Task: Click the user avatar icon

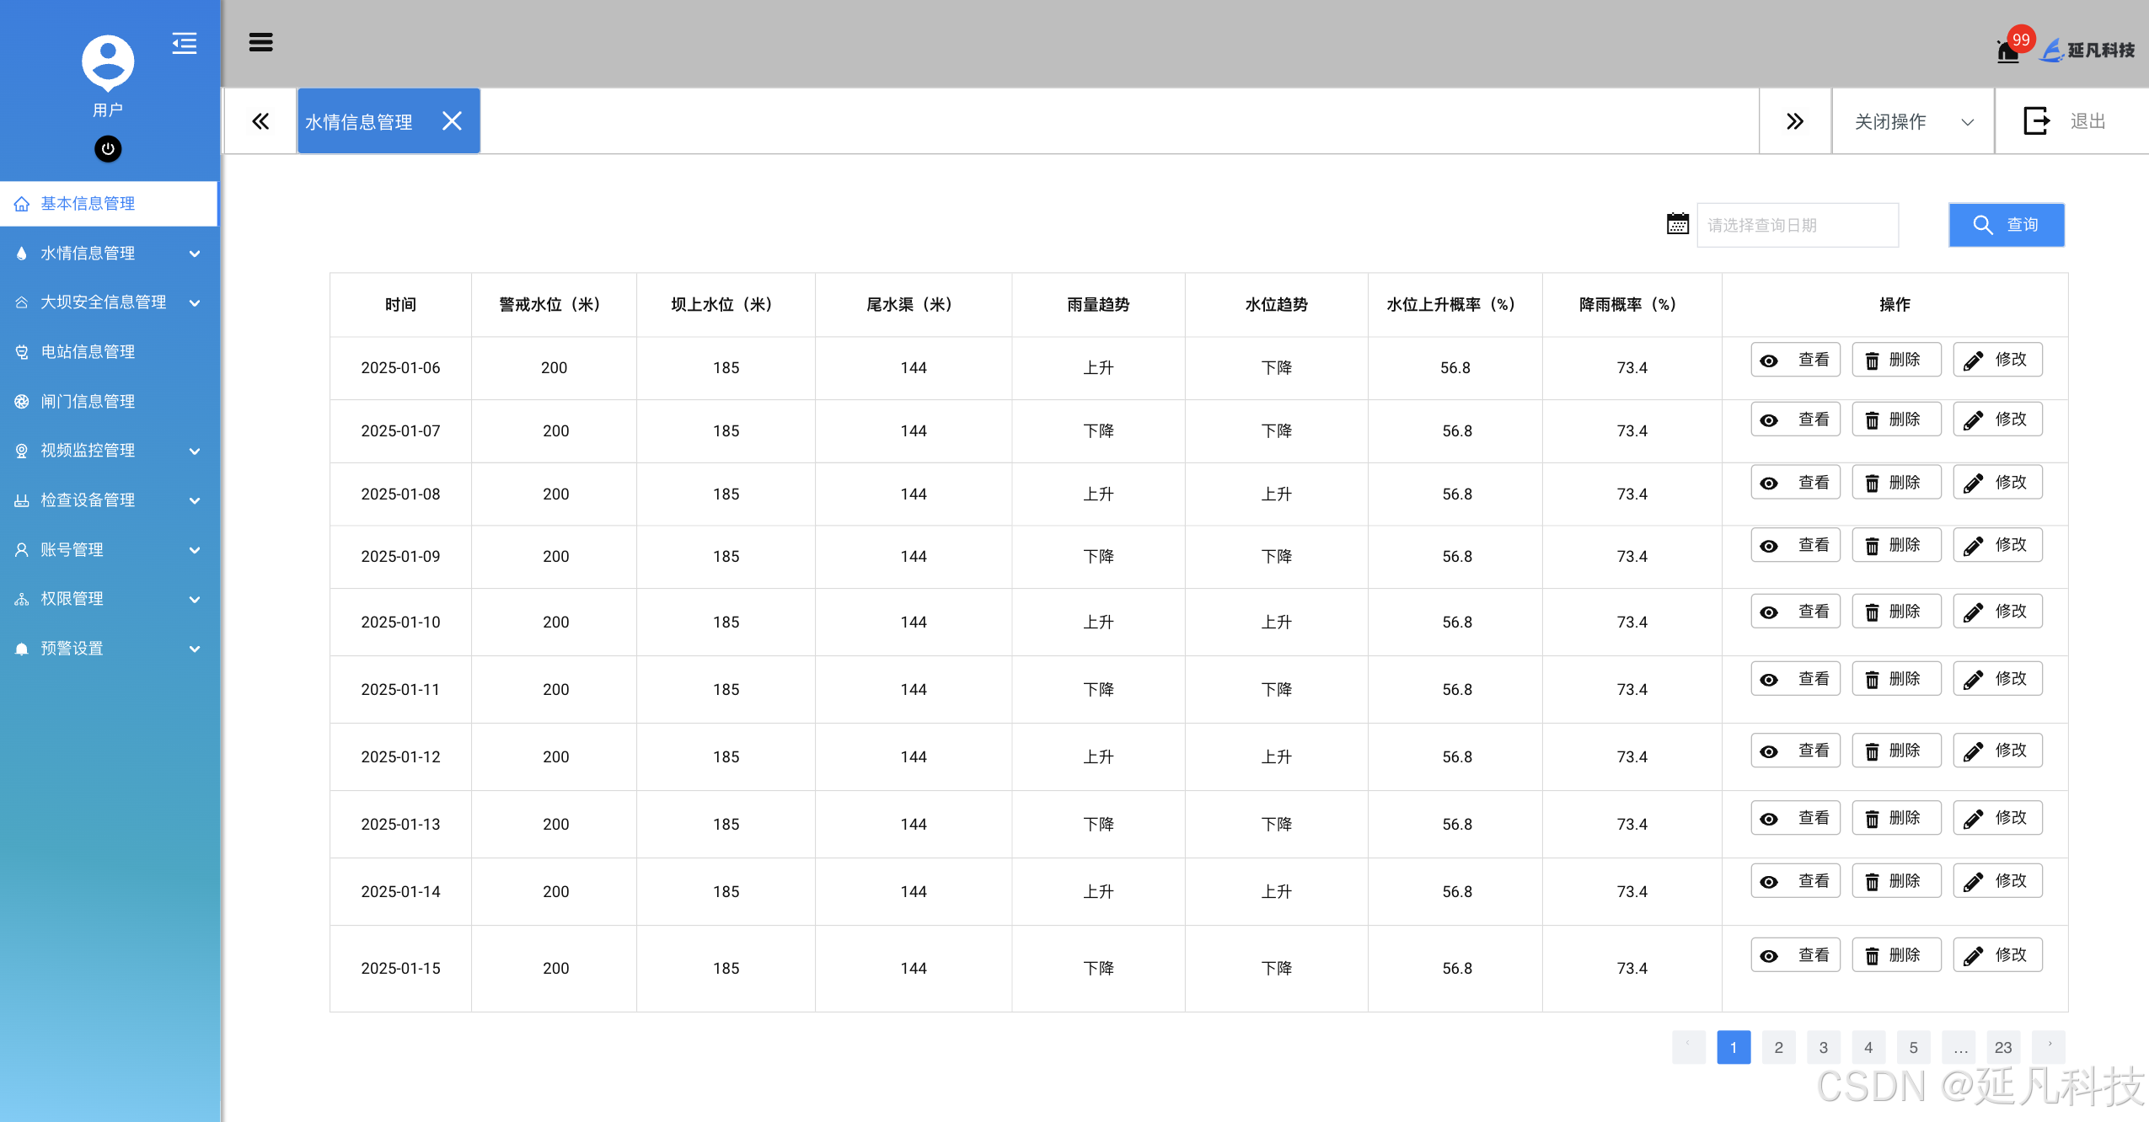Action: coord(108,62)
